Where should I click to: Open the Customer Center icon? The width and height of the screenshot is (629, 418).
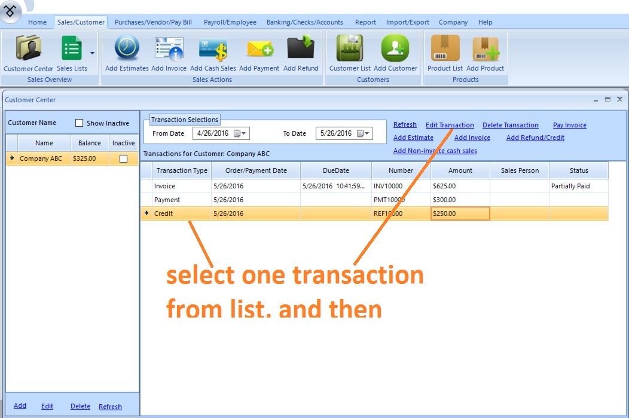28,49
